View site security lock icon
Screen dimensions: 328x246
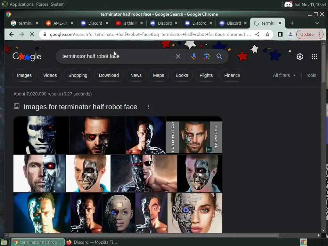click(45, 34)
